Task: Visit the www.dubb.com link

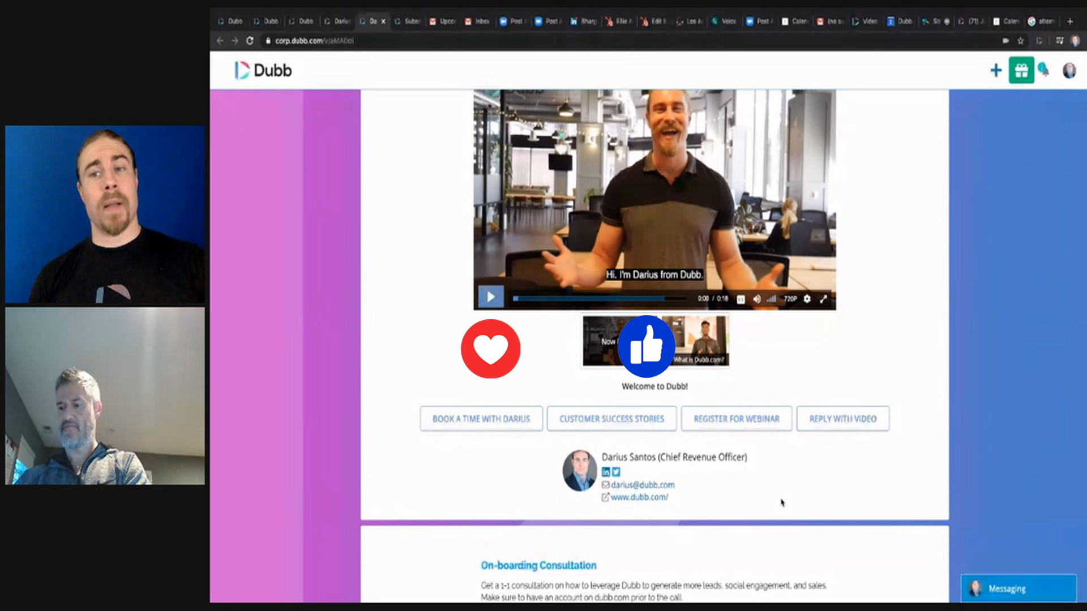Action: click(x=639, y=497)
